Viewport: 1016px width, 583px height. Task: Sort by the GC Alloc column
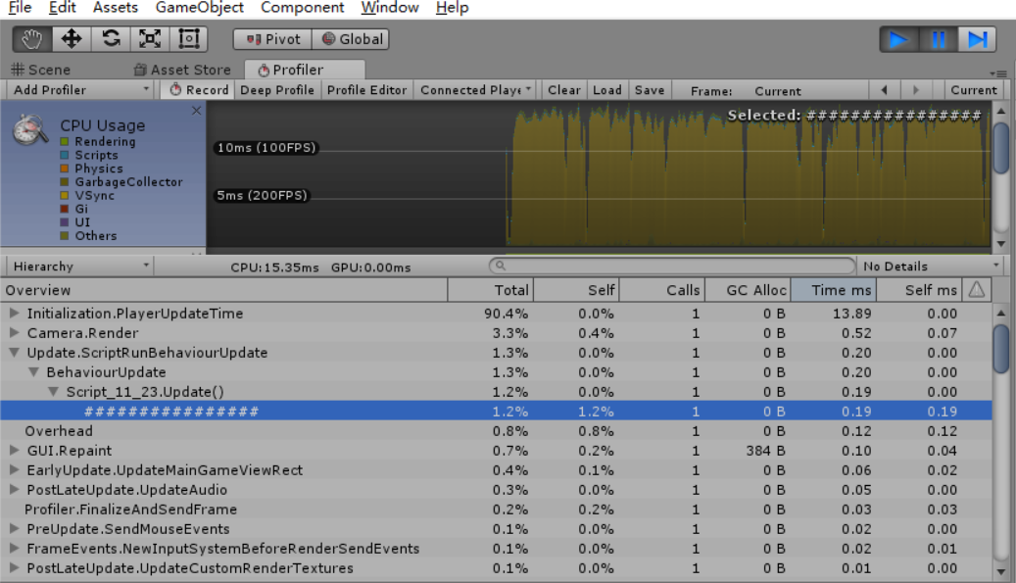(x=748, y=290)
